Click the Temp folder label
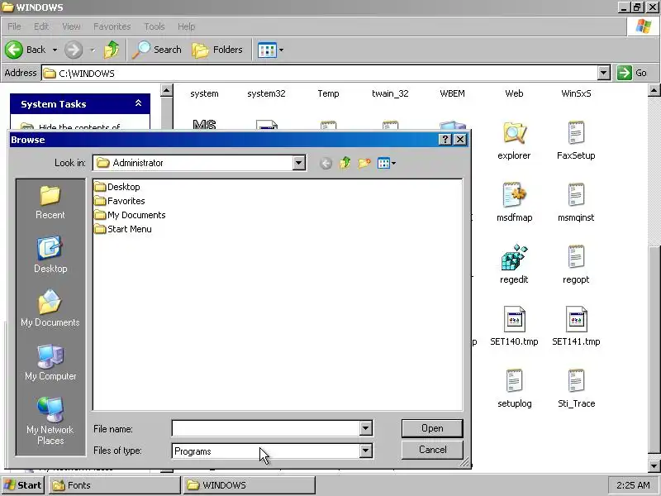Image resolution: width=661 pixels, height=496 pixels. click(328, 93)
